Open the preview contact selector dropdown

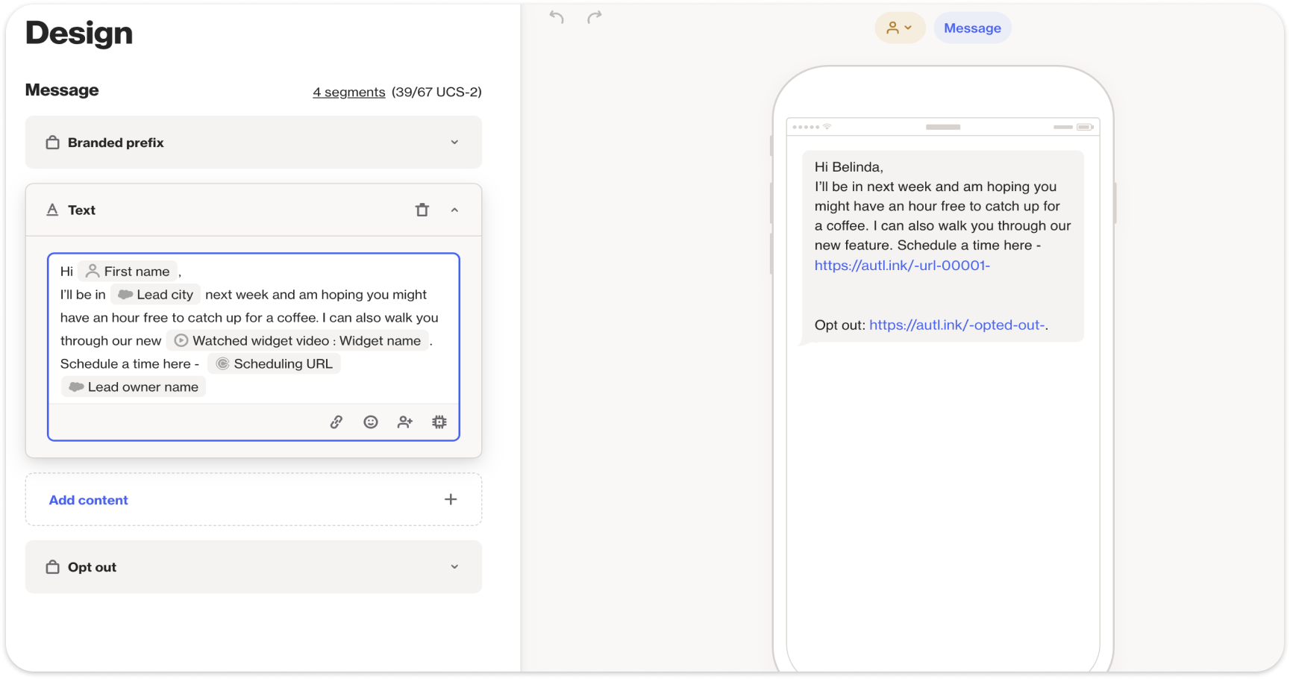[x=900, y=28]
